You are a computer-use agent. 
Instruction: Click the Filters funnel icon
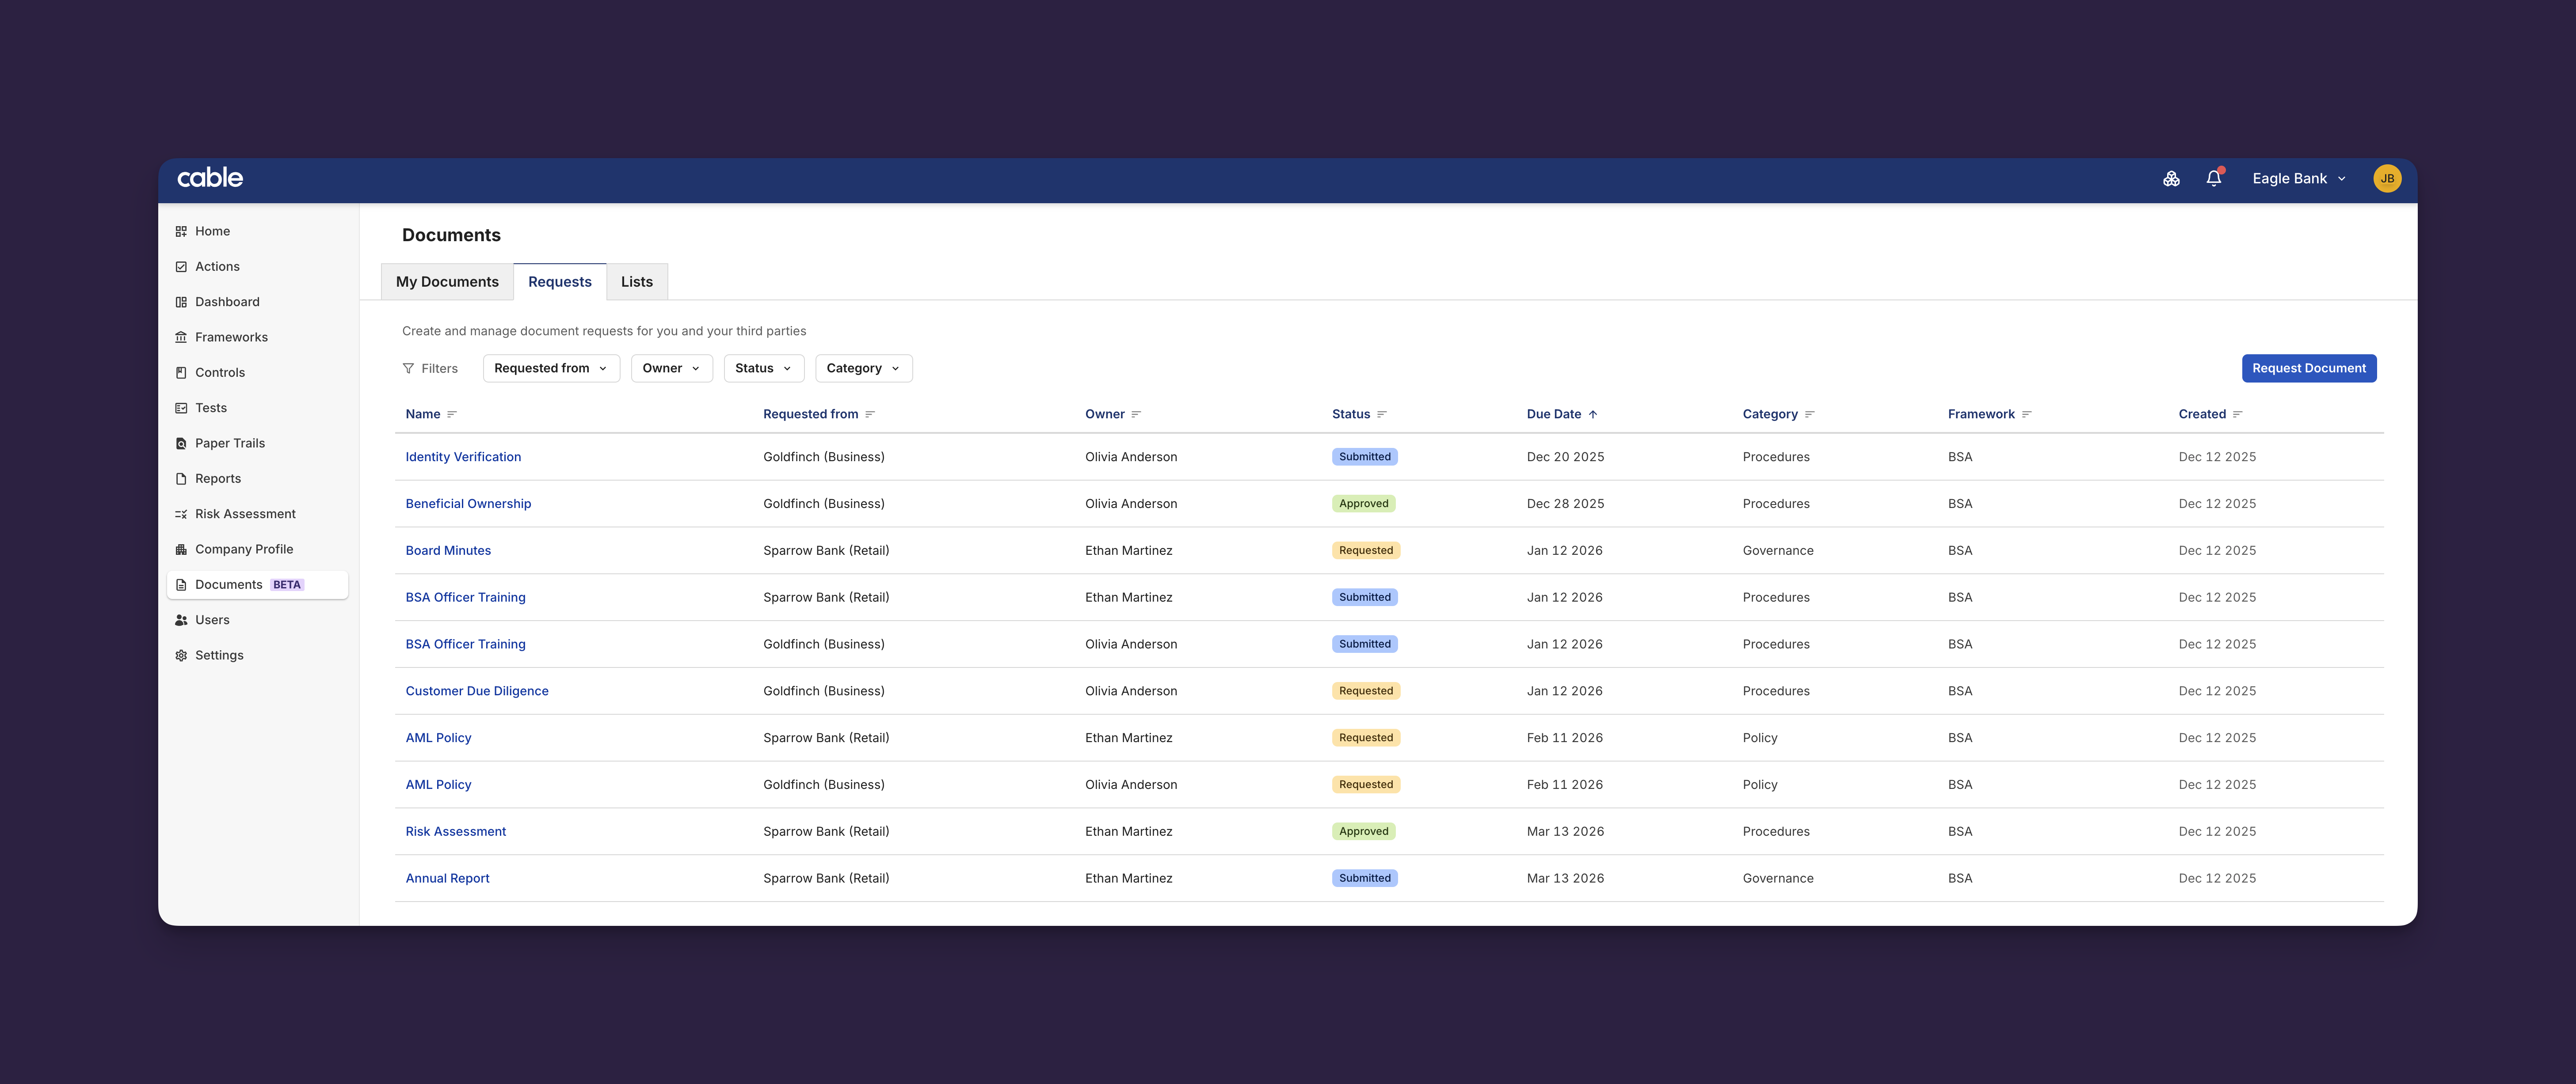tap(408, 369)
